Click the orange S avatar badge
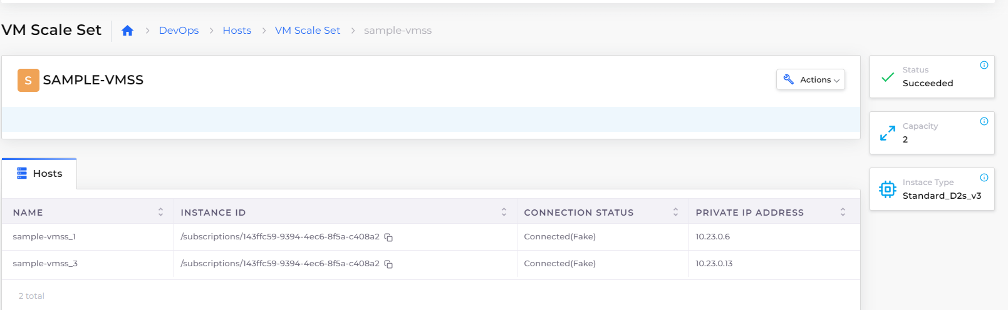 coord(28,80)
